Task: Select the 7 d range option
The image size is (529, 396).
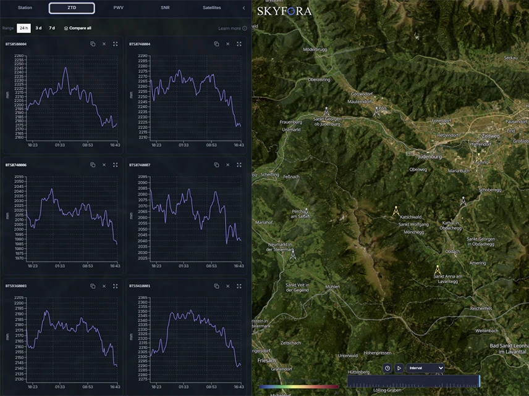Action: (52, 28)
